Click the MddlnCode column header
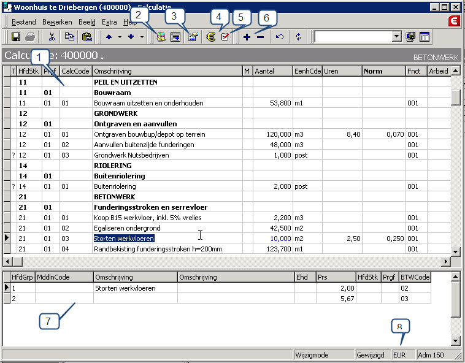Viewport: 465px width, 363px height. pos(64,277)
